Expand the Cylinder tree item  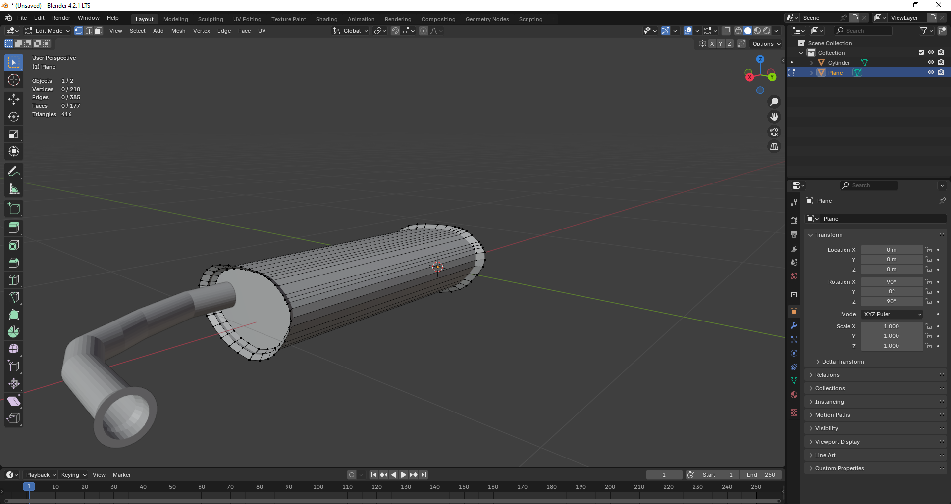[811, 63]
